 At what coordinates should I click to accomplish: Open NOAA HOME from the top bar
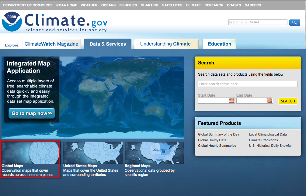(67, 5)
